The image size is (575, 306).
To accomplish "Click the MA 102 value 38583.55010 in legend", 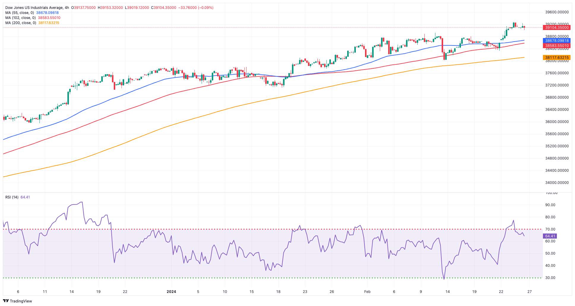I will 49,18.
